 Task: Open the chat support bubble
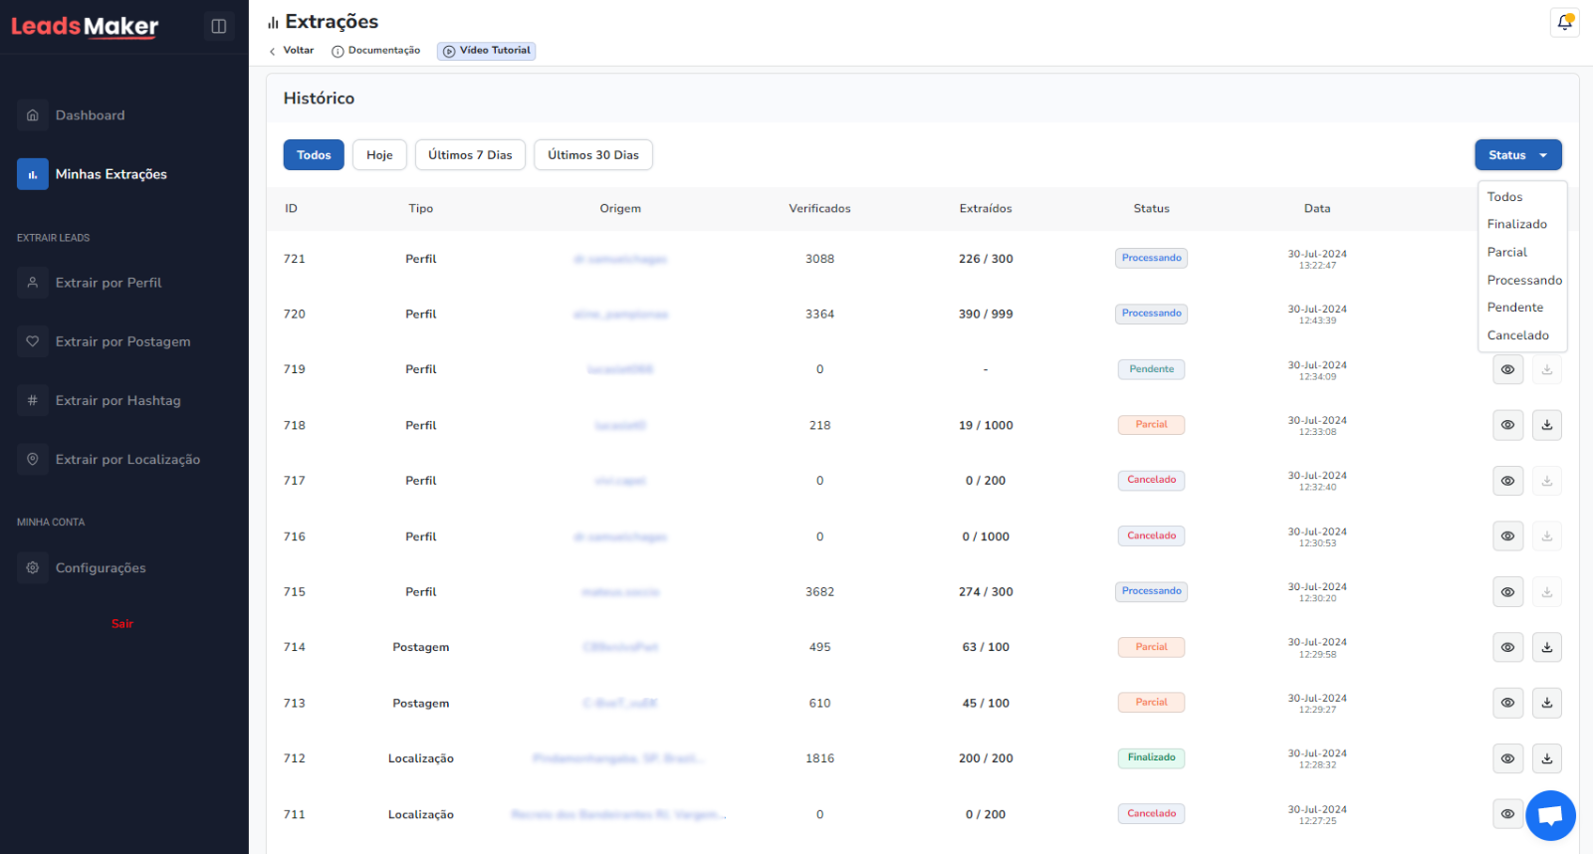pyautogui.click(x=1550, y=815)
